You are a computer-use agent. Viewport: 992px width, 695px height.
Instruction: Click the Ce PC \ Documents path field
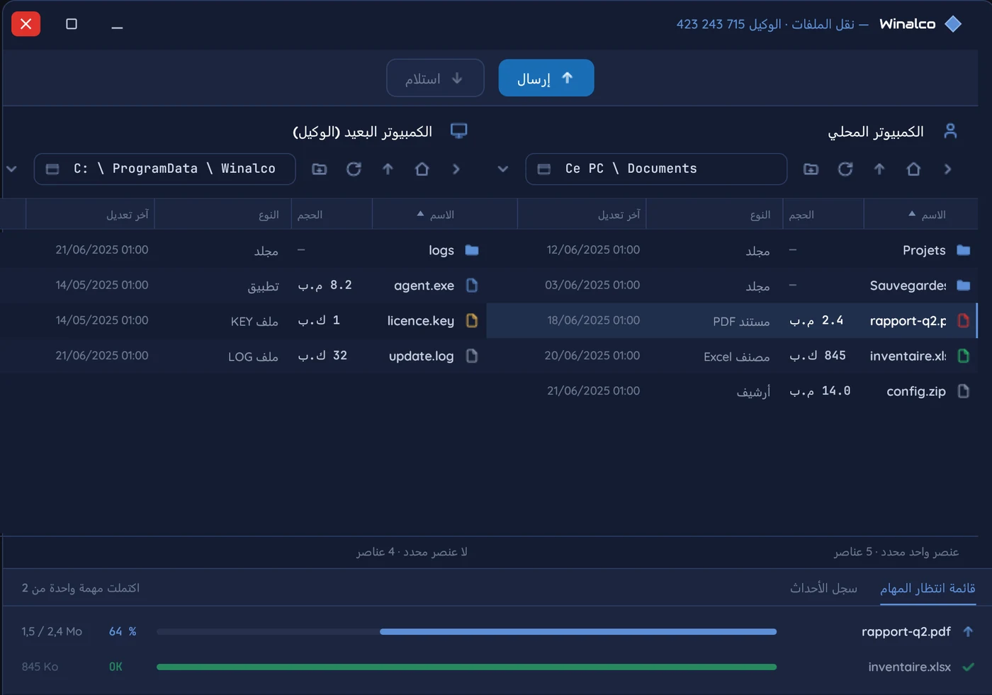656,169
